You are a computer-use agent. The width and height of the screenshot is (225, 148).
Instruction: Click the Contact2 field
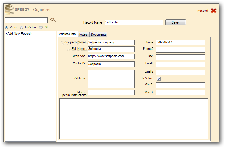(111, 64)
